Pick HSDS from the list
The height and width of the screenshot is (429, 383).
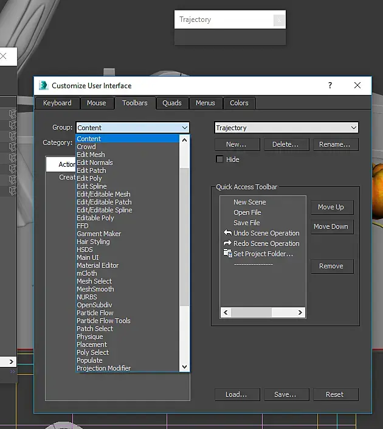128,250
